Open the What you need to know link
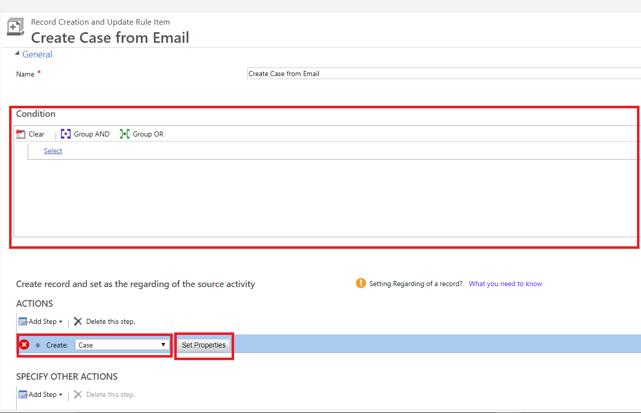This screenshot has width=641, height=413. [x=505, y=284]
